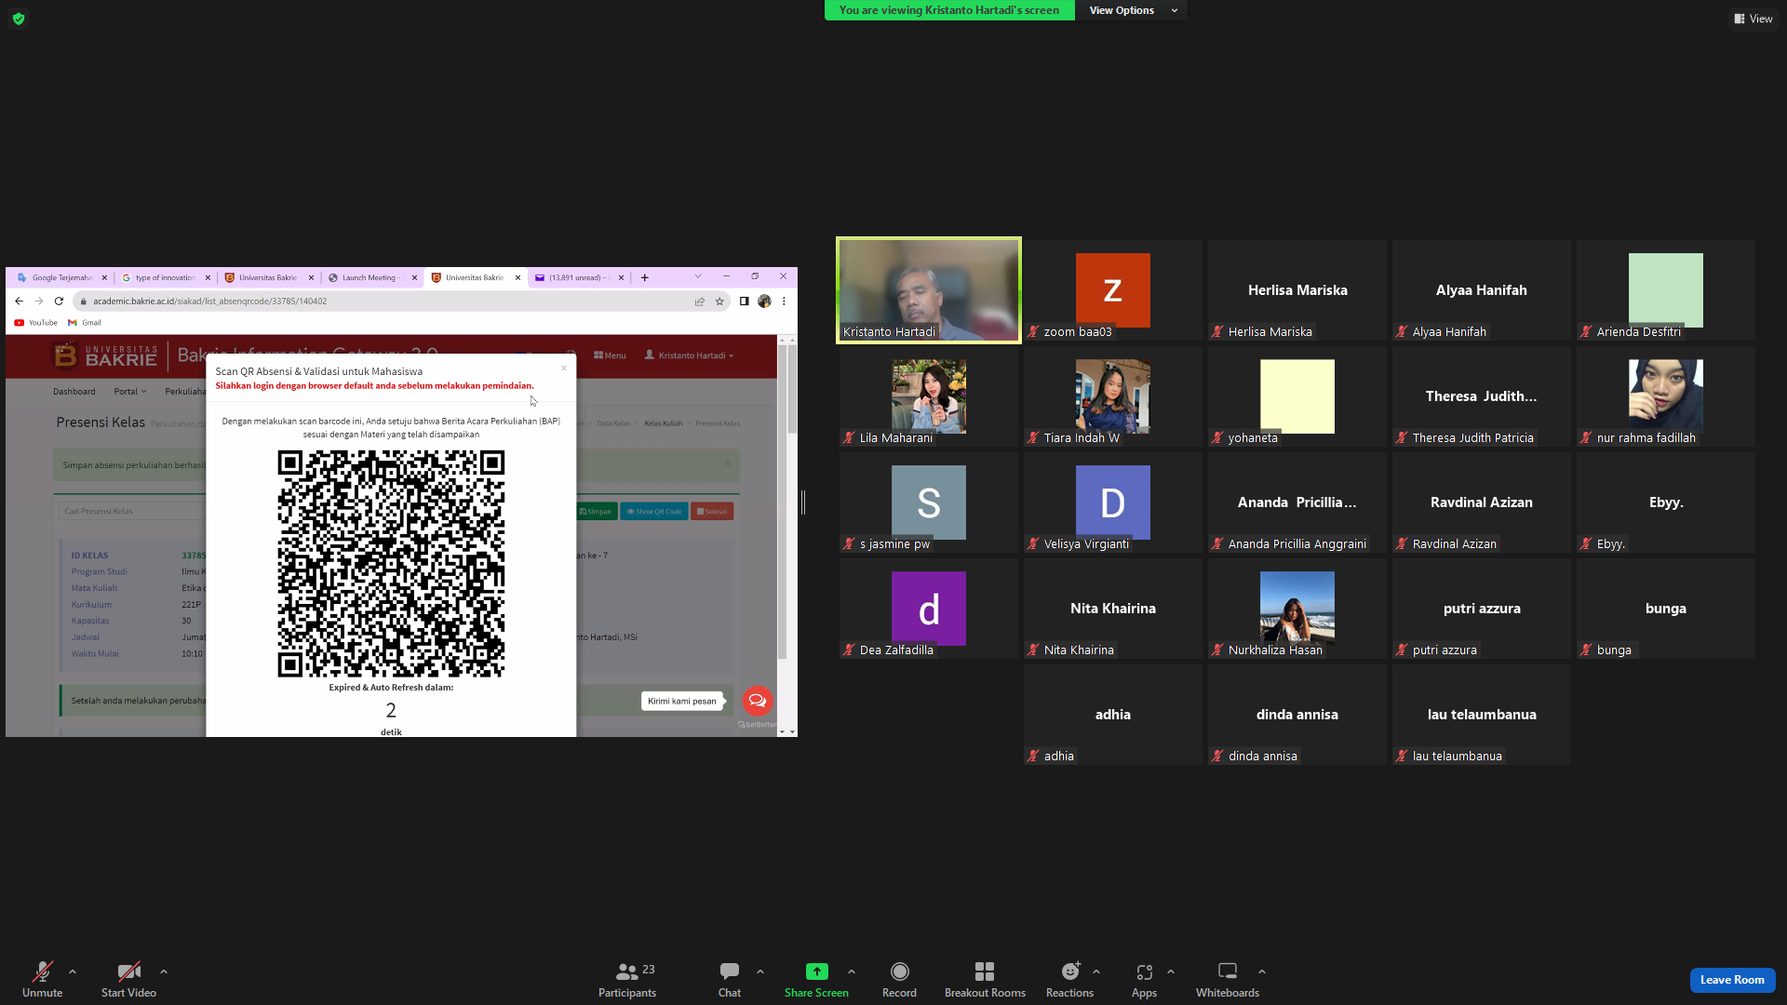Select Arienda Desfitri's participant tile
The image size is (1787, 1005).
pos(1666,290)
